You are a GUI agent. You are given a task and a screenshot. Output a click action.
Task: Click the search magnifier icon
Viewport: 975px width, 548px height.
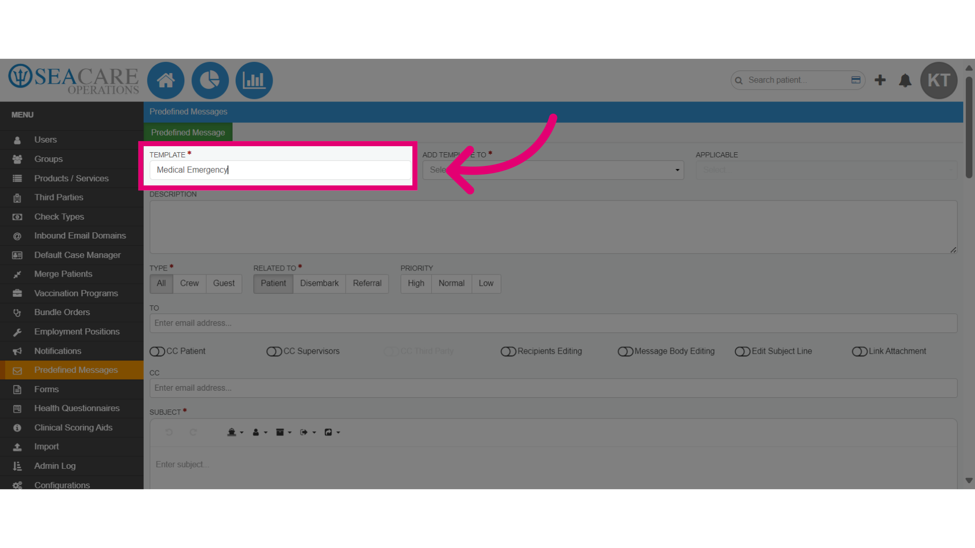point(739,81)
